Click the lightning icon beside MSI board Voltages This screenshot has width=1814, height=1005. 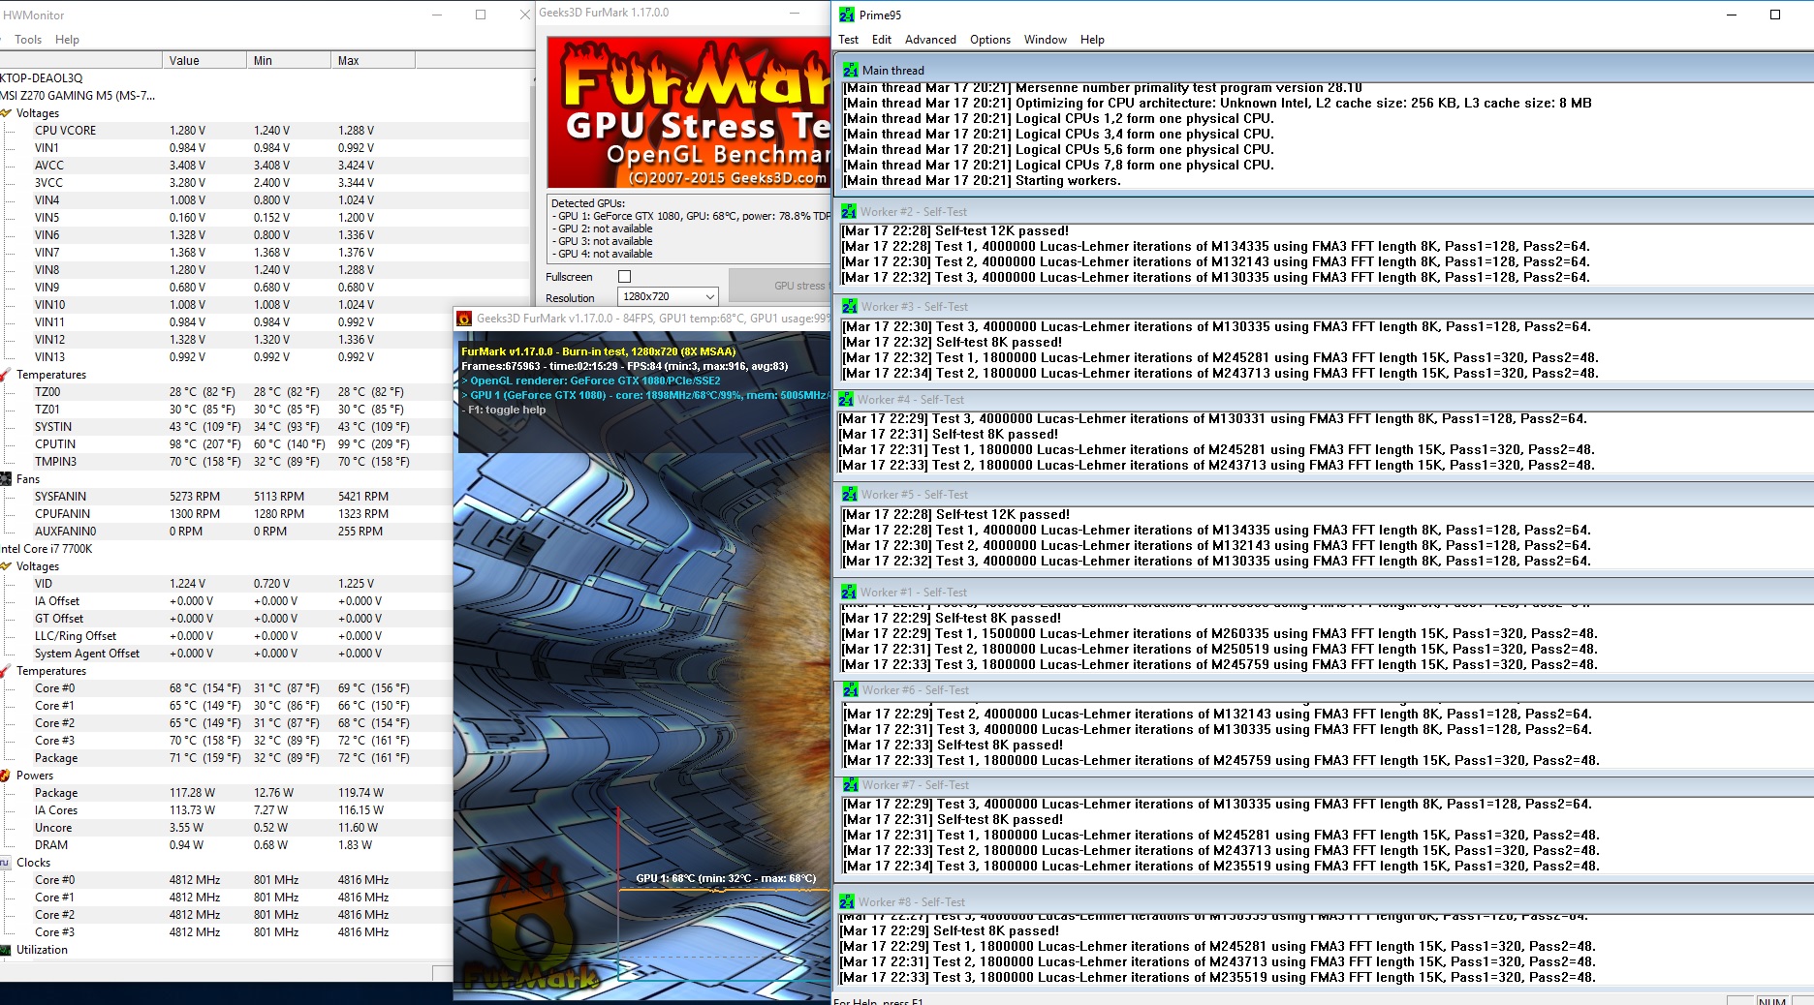pos(7,113)
